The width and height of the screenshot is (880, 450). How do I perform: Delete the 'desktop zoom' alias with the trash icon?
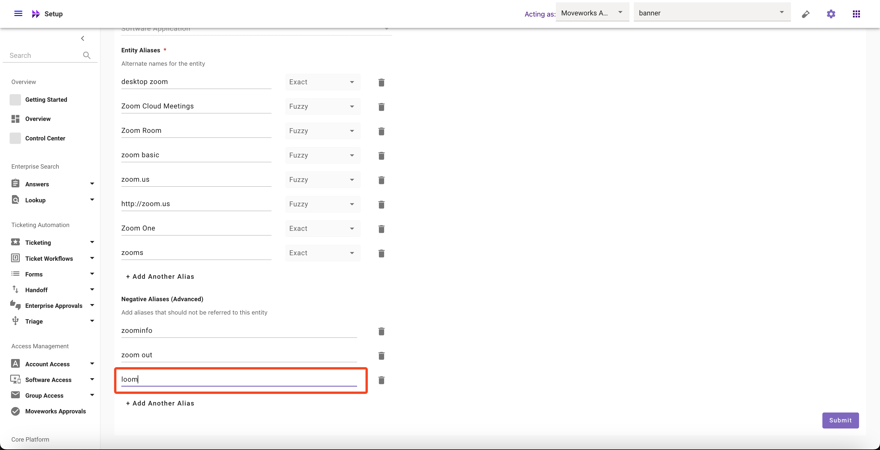click(381, 83)
